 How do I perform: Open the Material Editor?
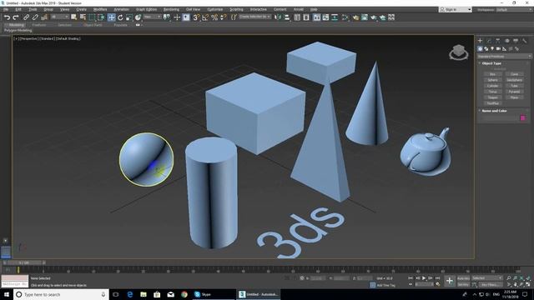click(345, 17)
